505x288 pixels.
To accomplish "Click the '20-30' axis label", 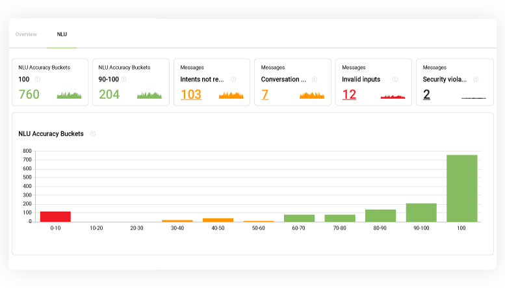I will click(x=136, y=228).
